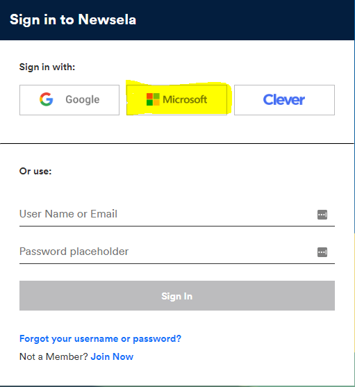Screen dimensions: 355x387
Task: Click the 'Sign in with:' label
Action: click(x=47, y=67)
